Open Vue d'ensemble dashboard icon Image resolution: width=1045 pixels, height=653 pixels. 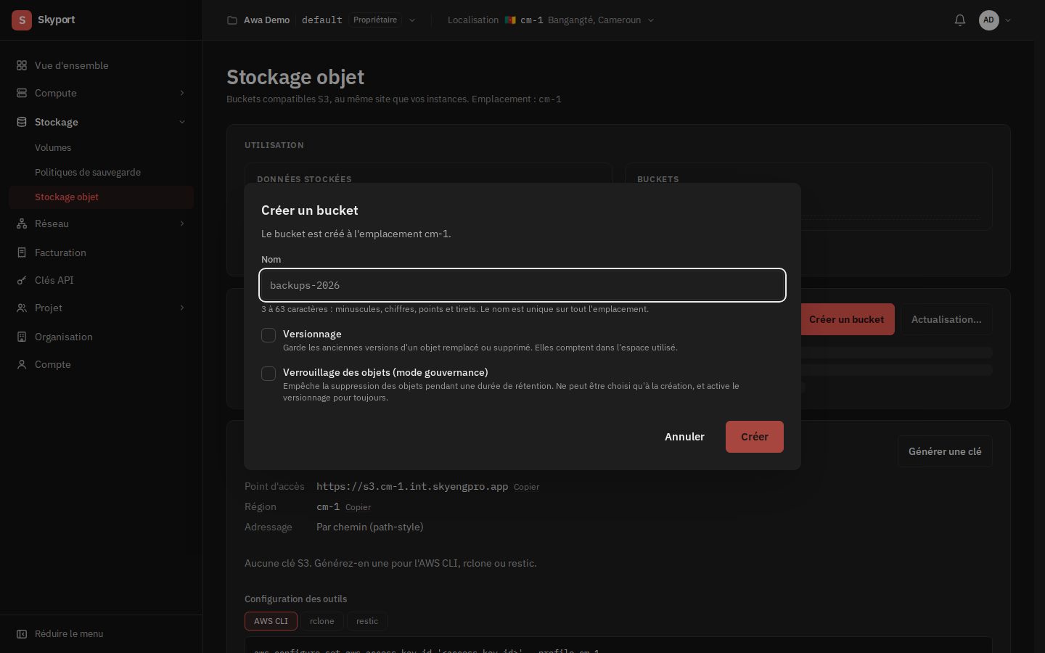click(x=22, y=65)
